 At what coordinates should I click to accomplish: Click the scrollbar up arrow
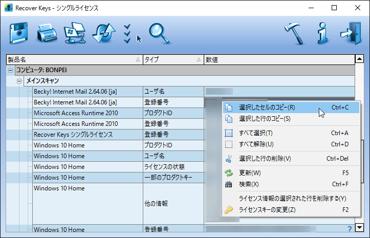click(x=359, y=58)
